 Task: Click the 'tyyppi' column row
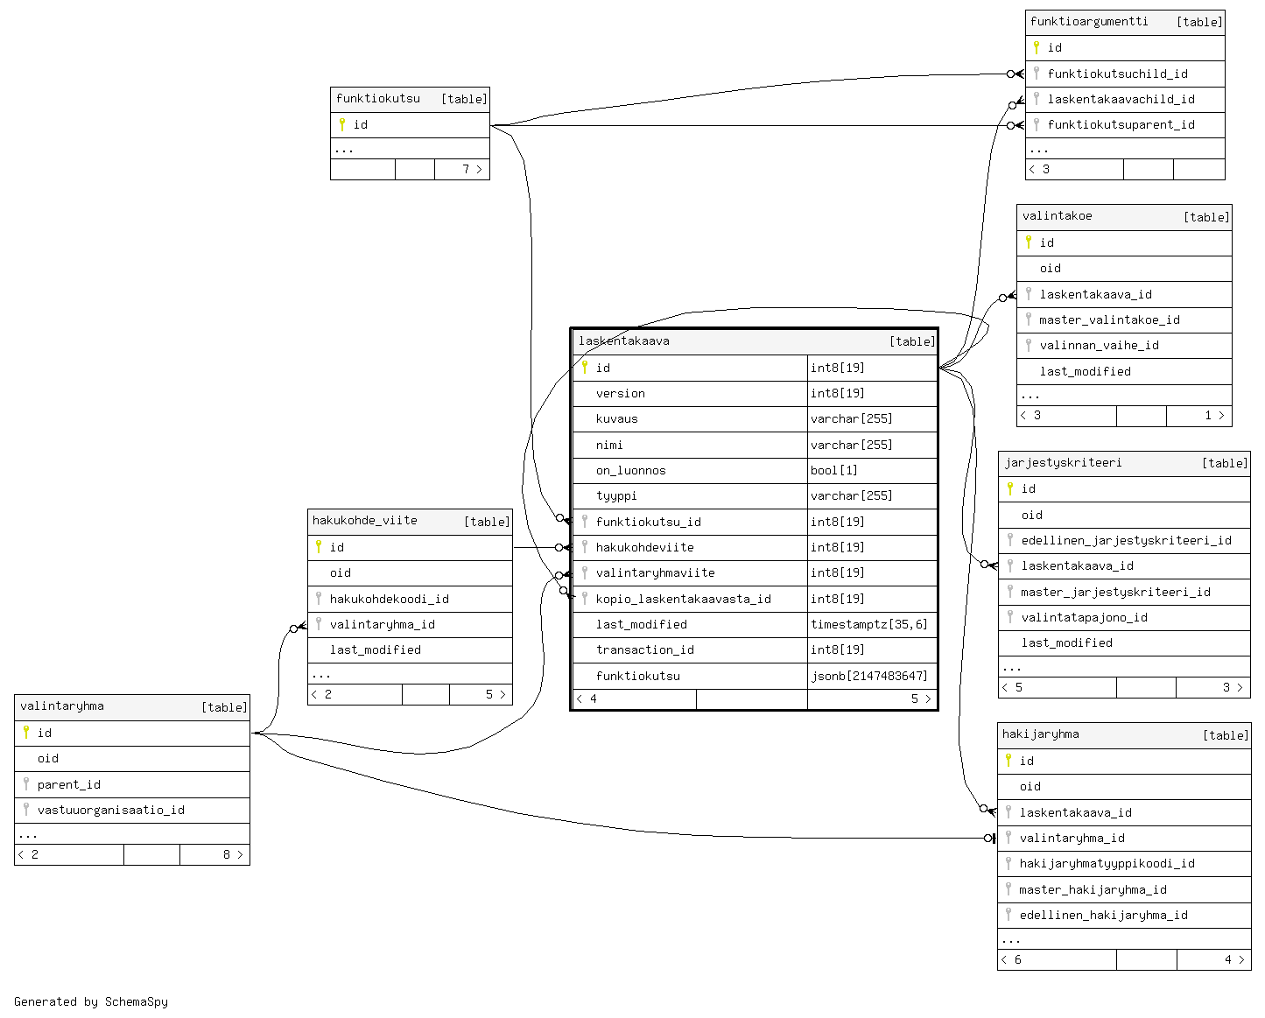click(755, 495)
